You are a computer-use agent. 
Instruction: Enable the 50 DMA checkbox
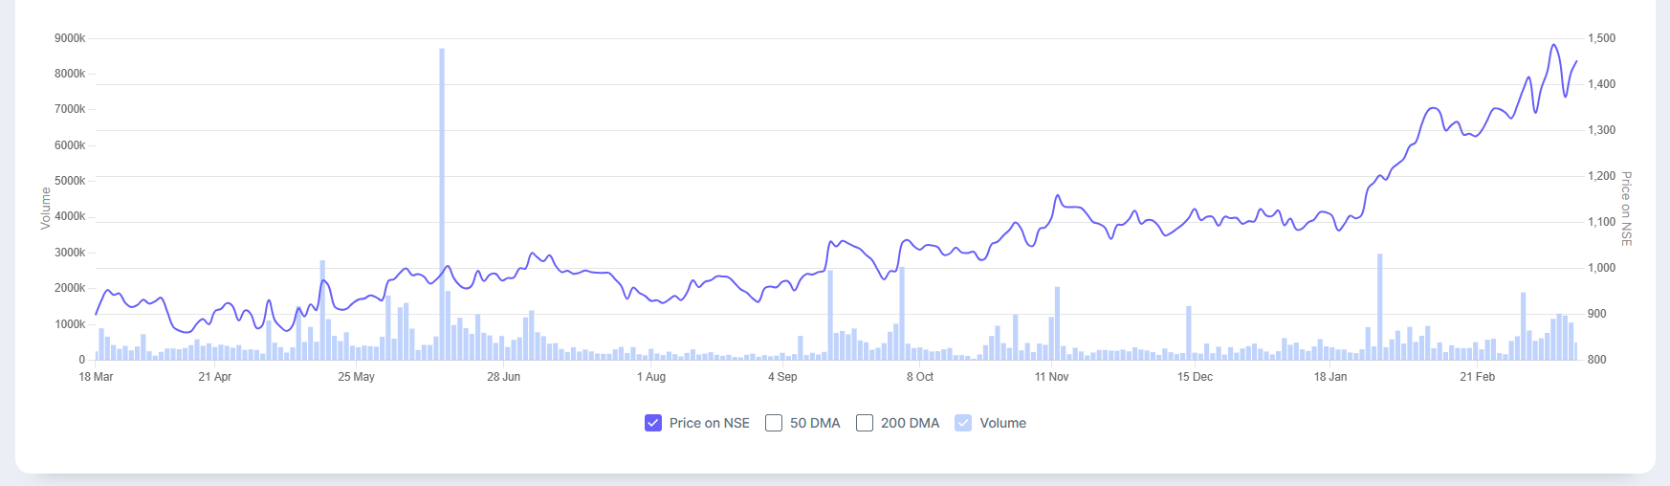point(774,423)
